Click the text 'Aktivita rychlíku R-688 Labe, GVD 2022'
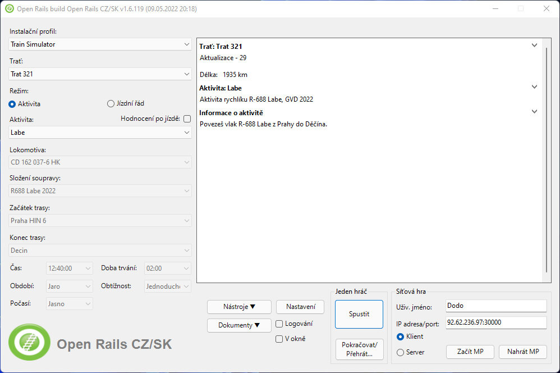 tap(256, 99)
